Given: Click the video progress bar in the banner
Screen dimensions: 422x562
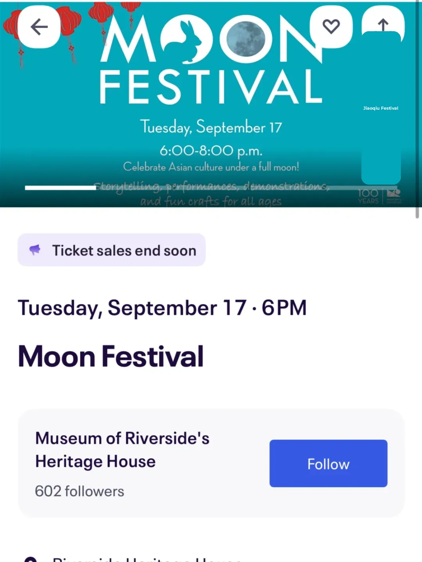Looking at the screenshot, I should (61, 188).
